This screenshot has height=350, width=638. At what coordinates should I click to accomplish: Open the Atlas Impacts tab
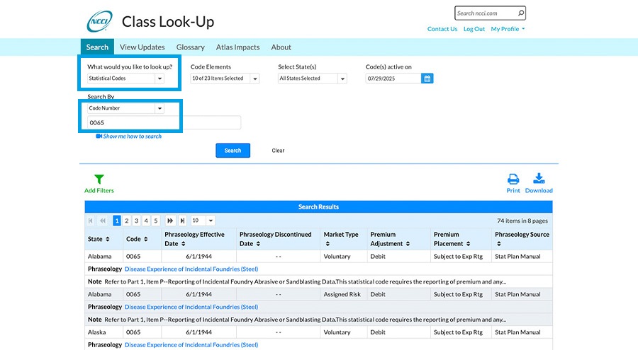(x=237, y=47)
